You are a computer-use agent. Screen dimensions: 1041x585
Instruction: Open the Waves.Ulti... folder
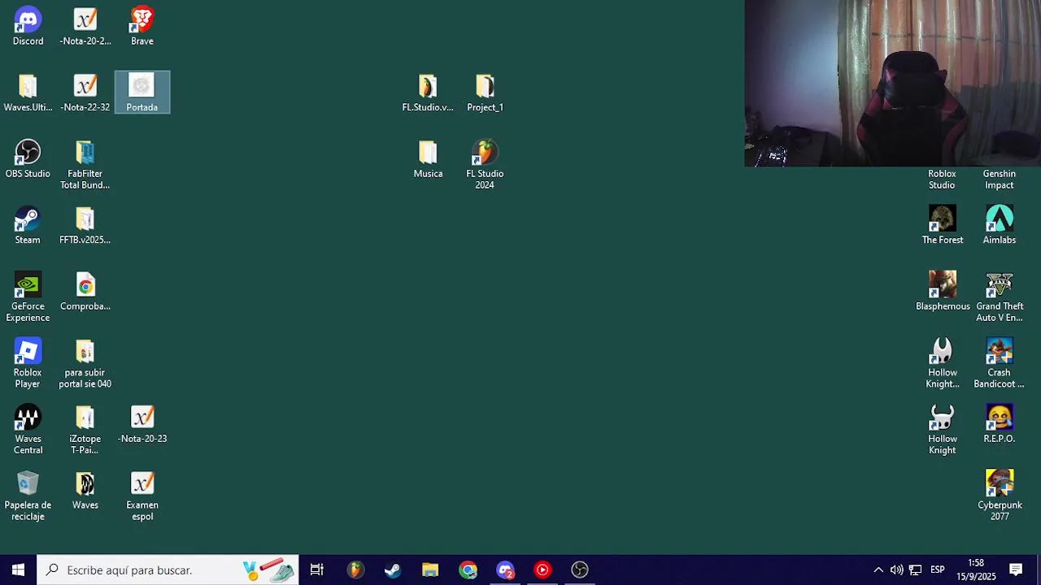pyautogui.click(x=28, y=92)
